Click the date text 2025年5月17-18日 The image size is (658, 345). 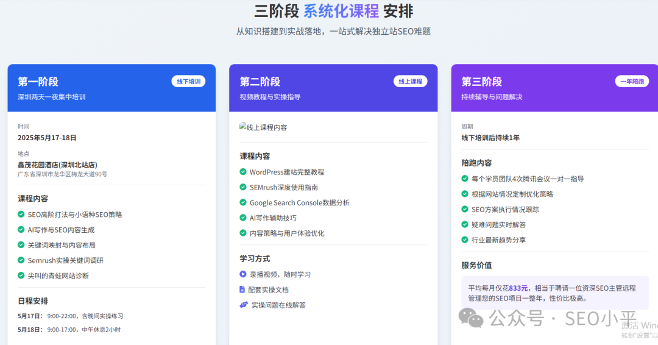coord(47,138)
